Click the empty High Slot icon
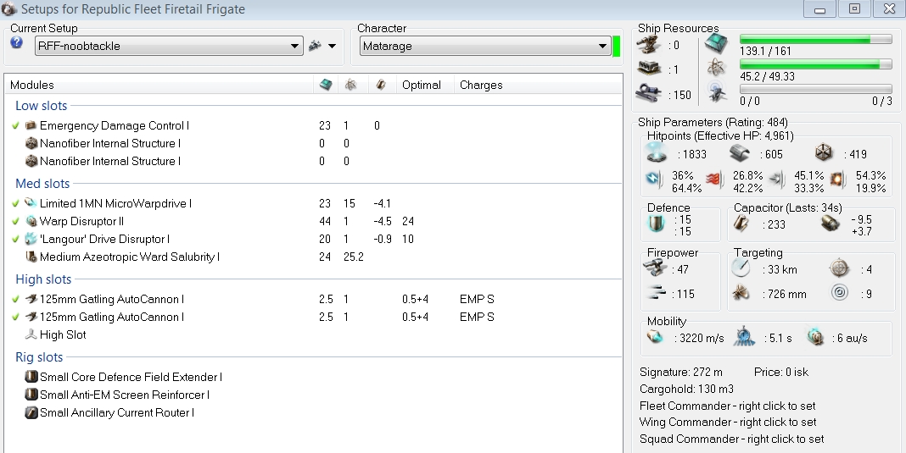The width and height of the screenshot is (906, 453). pos(31,334)
